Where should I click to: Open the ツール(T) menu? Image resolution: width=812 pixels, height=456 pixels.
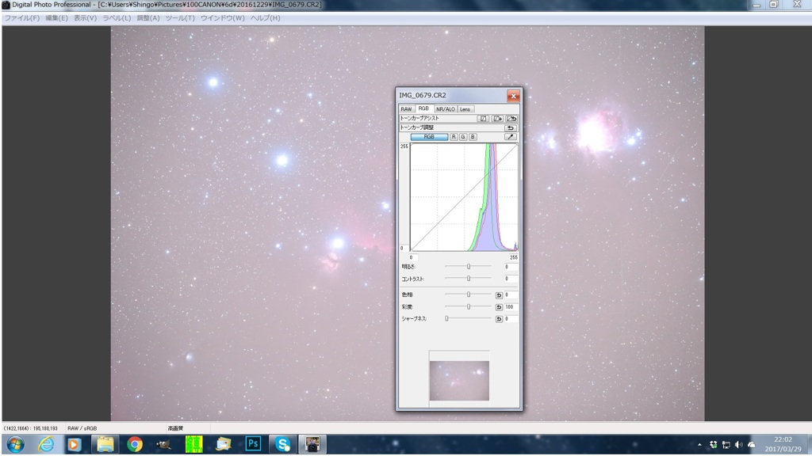pyautogui.click(x=180, y=18)
